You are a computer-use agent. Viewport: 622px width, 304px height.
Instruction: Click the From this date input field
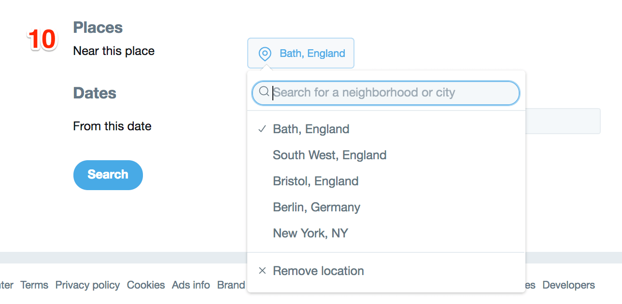tap(563, 121)
